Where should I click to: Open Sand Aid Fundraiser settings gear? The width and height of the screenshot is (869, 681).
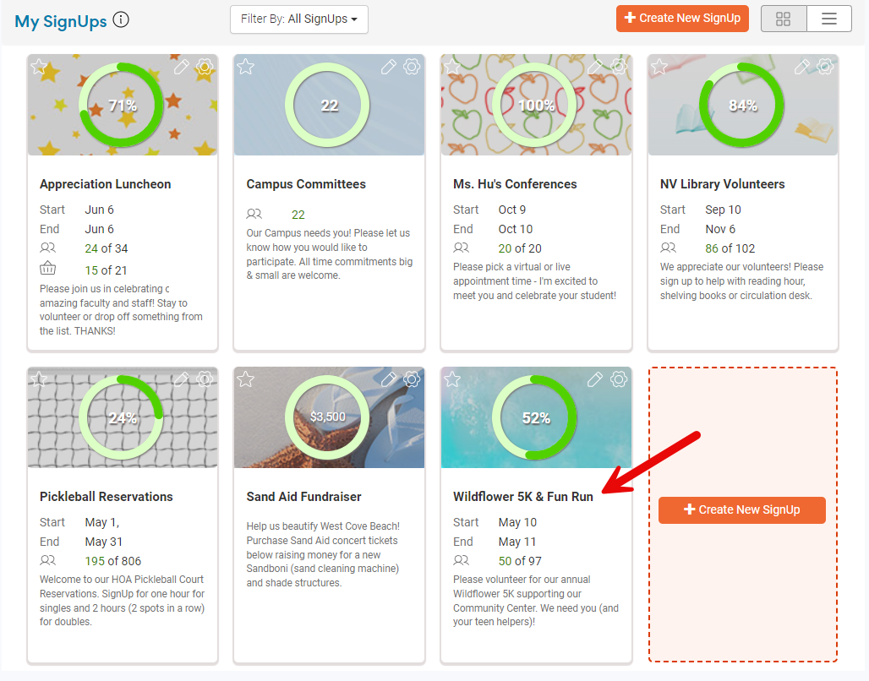coord(412,379)
